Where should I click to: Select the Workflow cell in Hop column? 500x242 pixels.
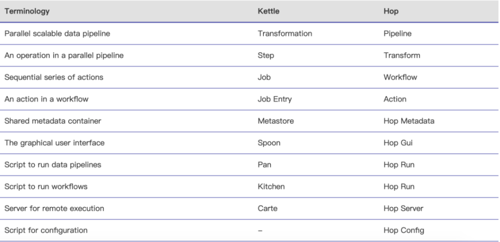click(x=400, y=77)
